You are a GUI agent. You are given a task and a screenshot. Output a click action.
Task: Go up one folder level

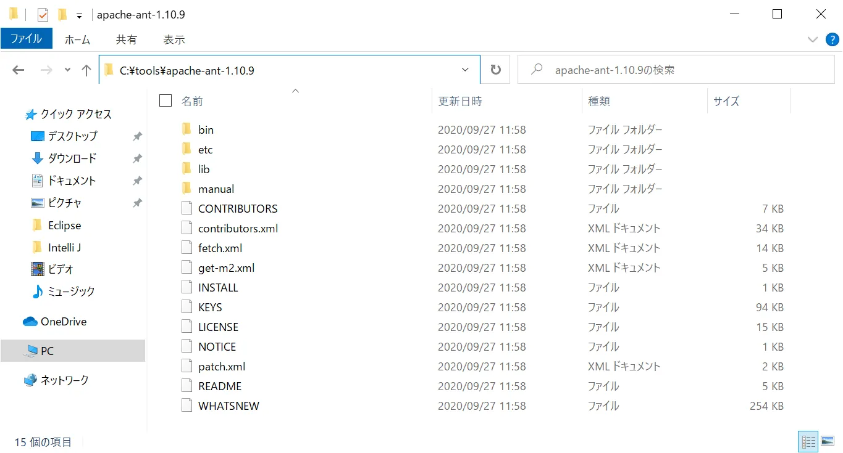click(86, 70)
